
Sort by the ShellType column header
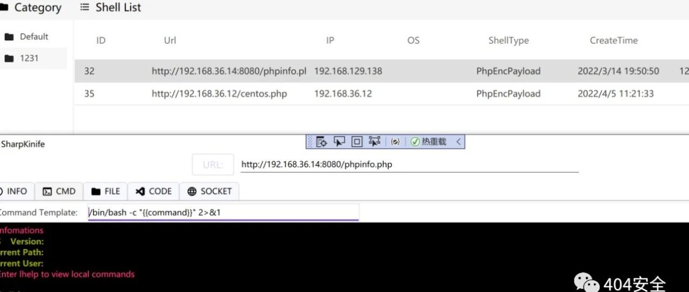tap(509, 40)
